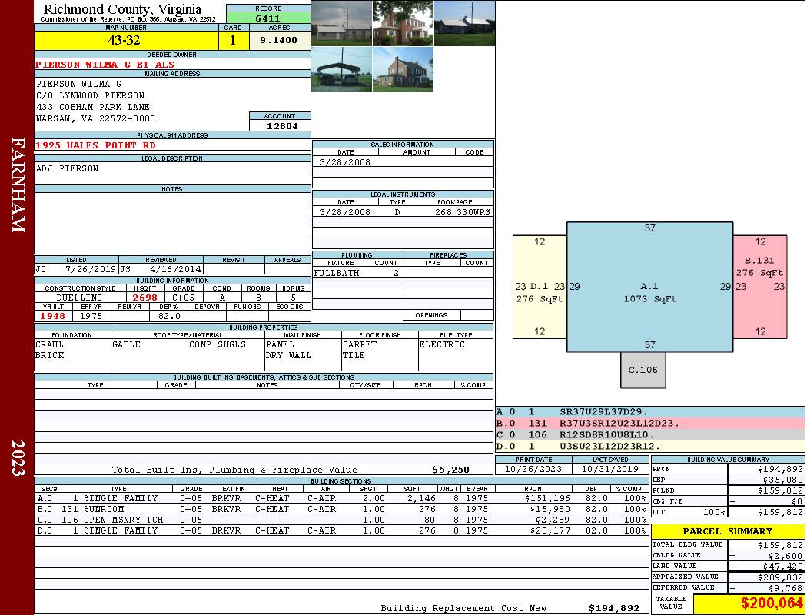Click the C.0 sketch code R12SD8R10U8L10
Screen dimensions: 807x615
click(607, 434)
